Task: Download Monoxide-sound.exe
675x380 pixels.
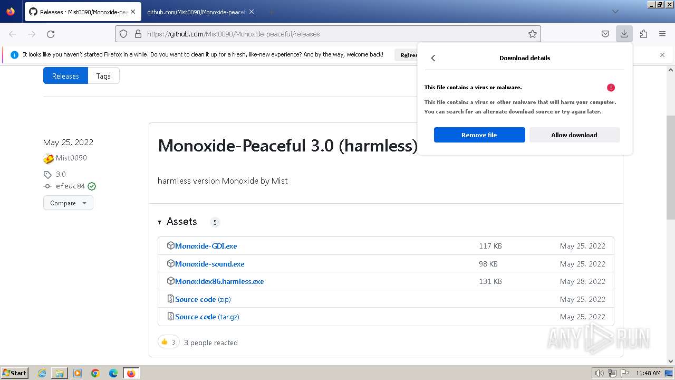Action: click(x=209, y=264)
